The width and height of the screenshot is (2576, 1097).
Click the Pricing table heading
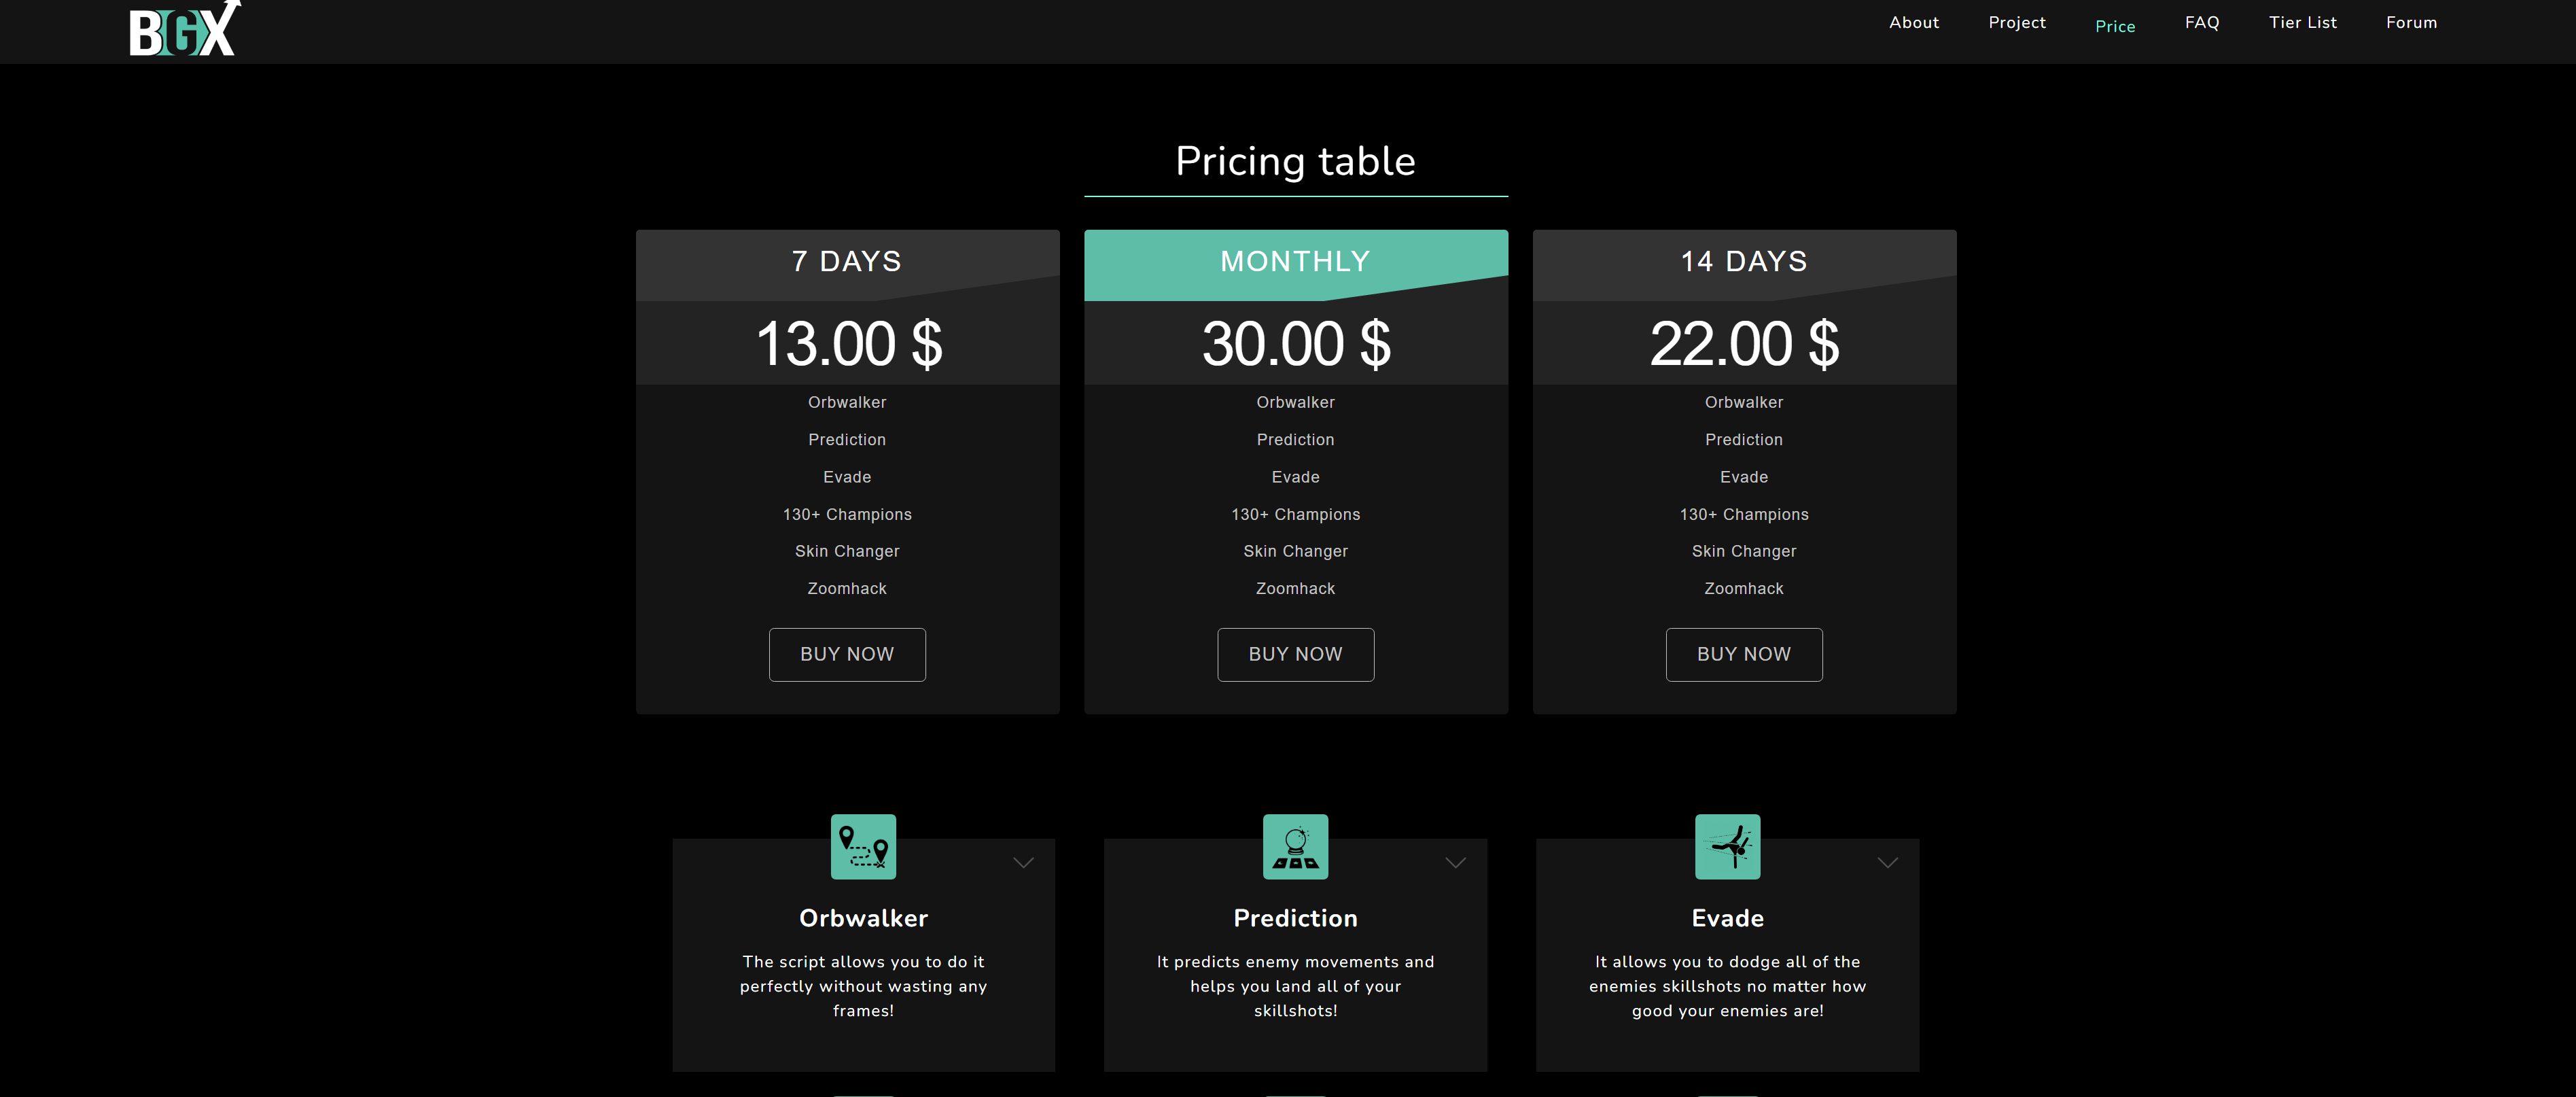point(1295,161)
